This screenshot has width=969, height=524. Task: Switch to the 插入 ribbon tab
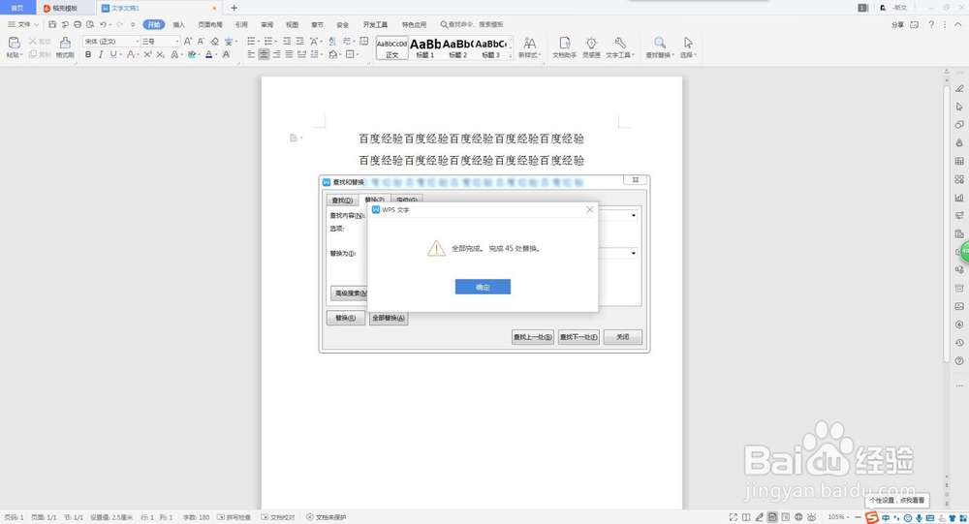tap(178, 25)
